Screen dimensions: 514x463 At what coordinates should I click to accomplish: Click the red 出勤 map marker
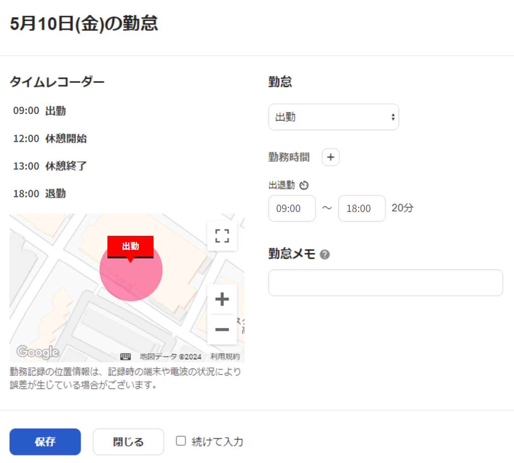[131, 246]
